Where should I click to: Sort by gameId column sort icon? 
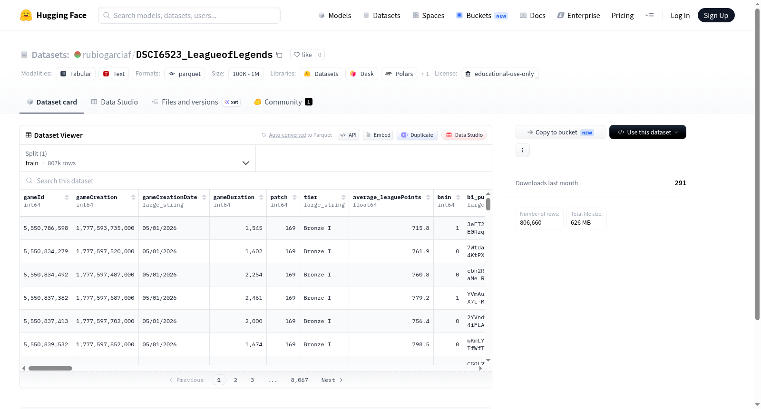67,197
